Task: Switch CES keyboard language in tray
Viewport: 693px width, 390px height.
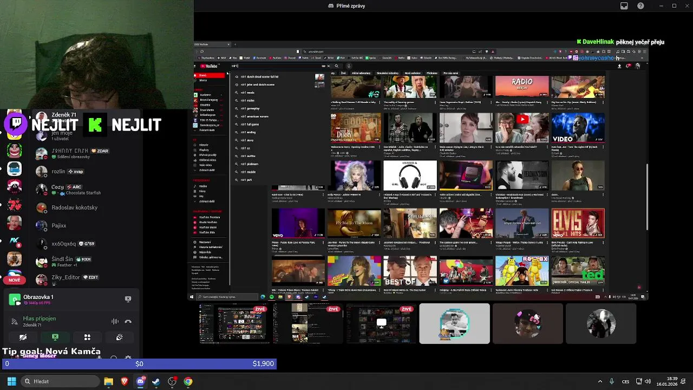Action: [x=626, y=381]
